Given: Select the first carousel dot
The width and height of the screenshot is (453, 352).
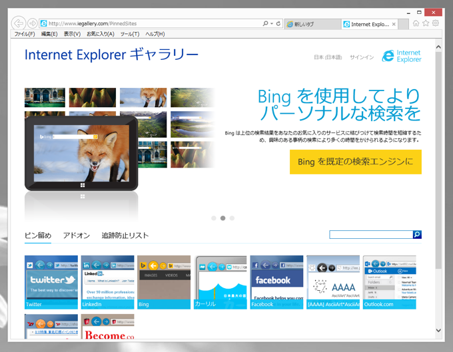Looking at the screenshot, I should pos(214,218).
